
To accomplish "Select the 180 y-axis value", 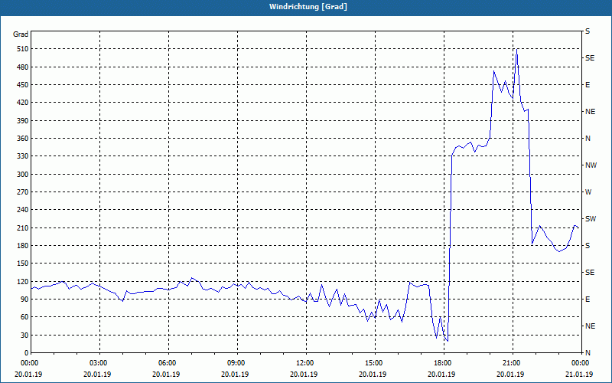I will (22, 246).
